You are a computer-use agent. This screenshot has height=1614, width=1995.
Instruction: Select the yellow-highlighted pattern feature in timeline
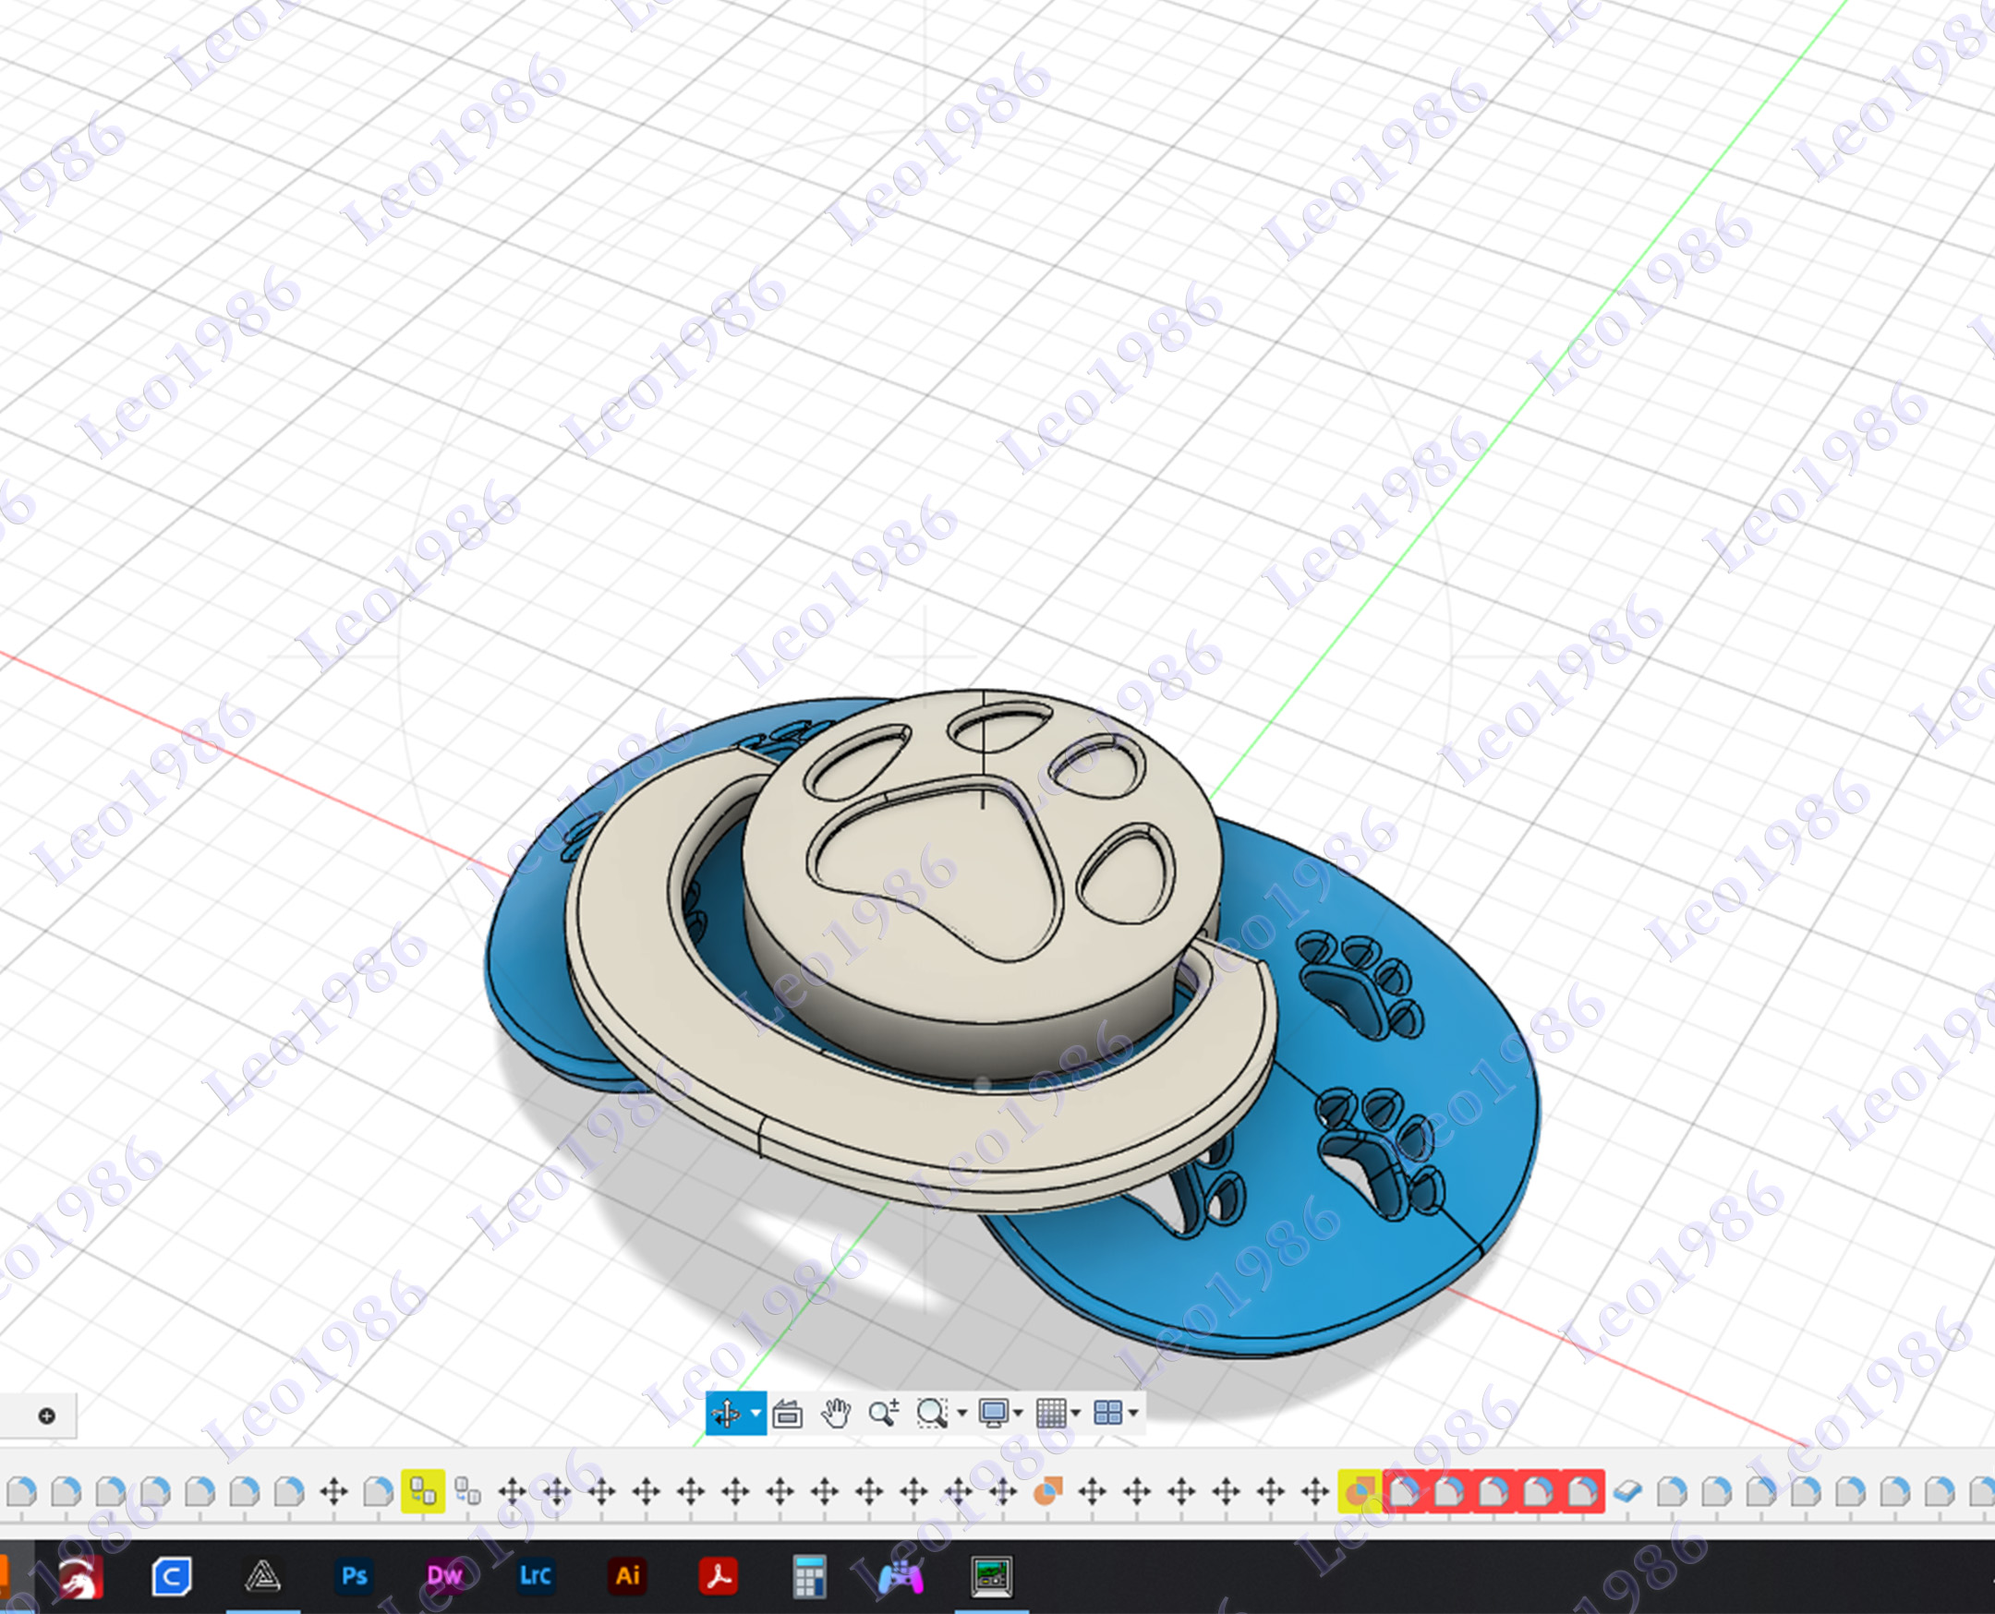(423, 1493)
